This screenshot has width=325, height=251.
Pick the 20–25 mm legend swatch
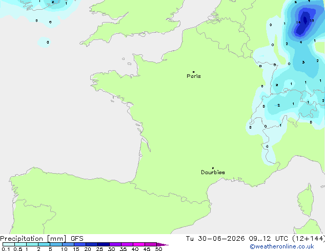click(x=92, y=244)
